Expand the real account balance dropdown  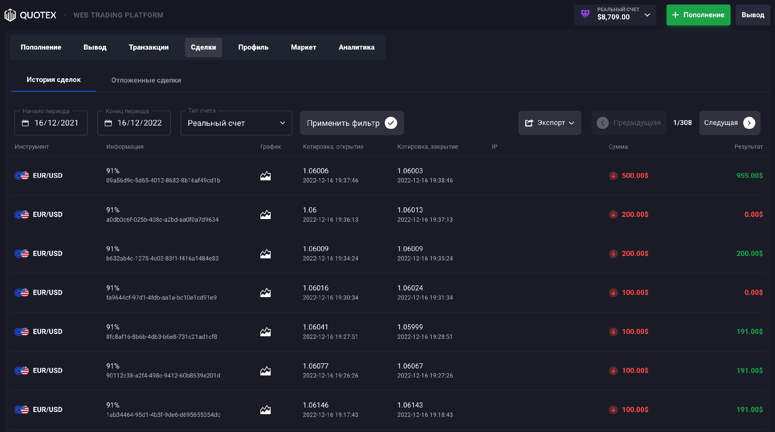tap(647, 15)
